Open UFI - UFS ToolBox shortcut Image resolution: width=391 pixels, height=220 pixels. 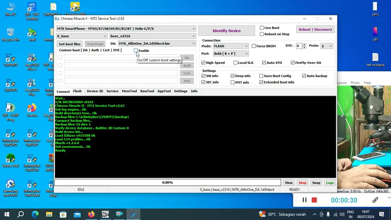[32, 12]
